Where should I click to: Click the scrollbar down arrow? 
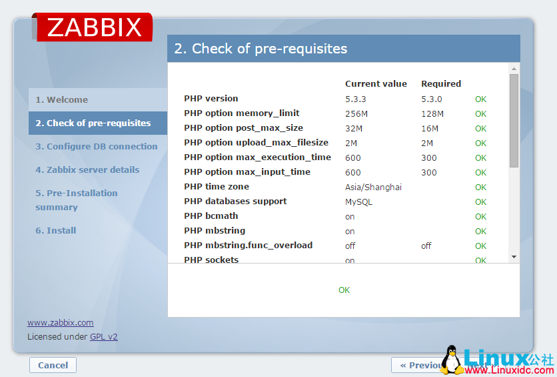514,257
